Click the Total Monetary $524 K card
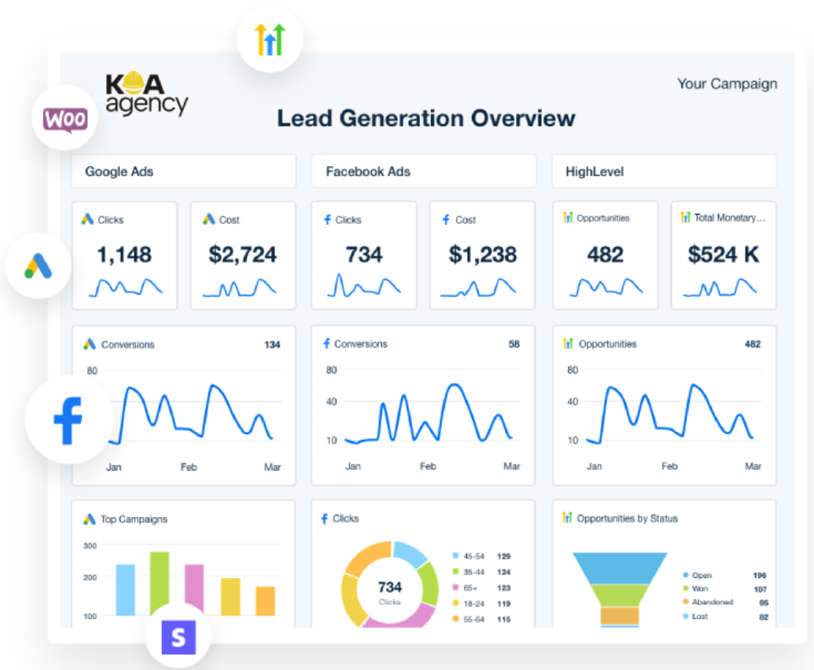 [723, 256]
